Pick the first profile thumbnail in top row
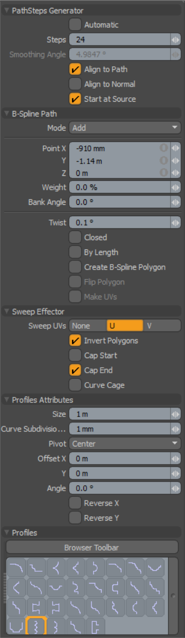The width and height of the screenshot is (185, 638). tap(16, 568)
